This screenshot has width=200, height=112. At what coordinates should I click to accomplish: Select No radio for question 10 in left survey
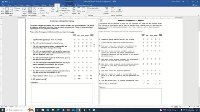[87, 79]
